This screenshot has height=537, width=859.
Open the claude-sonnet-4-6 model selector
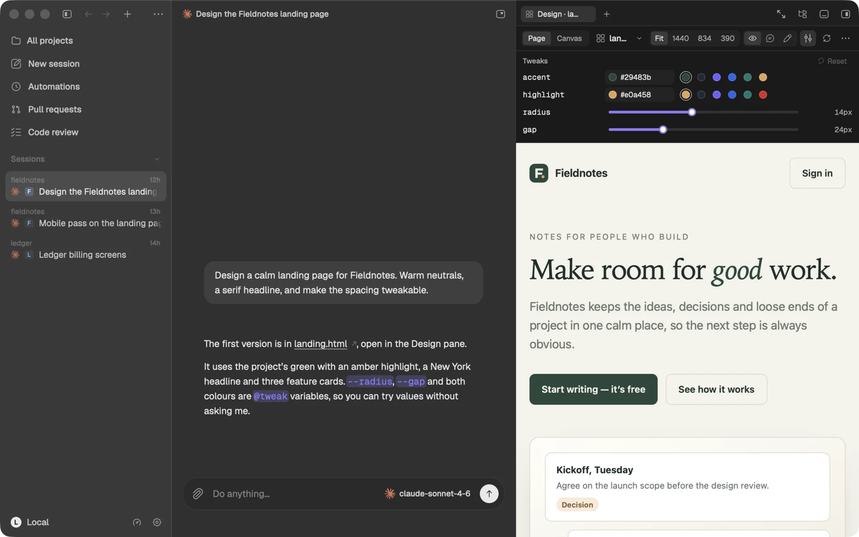(x=427, y=494)
